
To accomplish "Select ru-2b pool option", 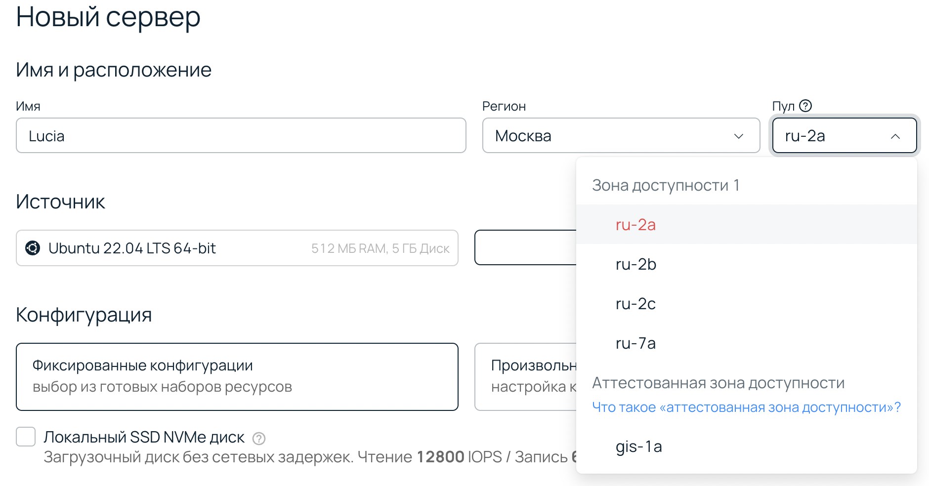I will click(x=747, y=264).
